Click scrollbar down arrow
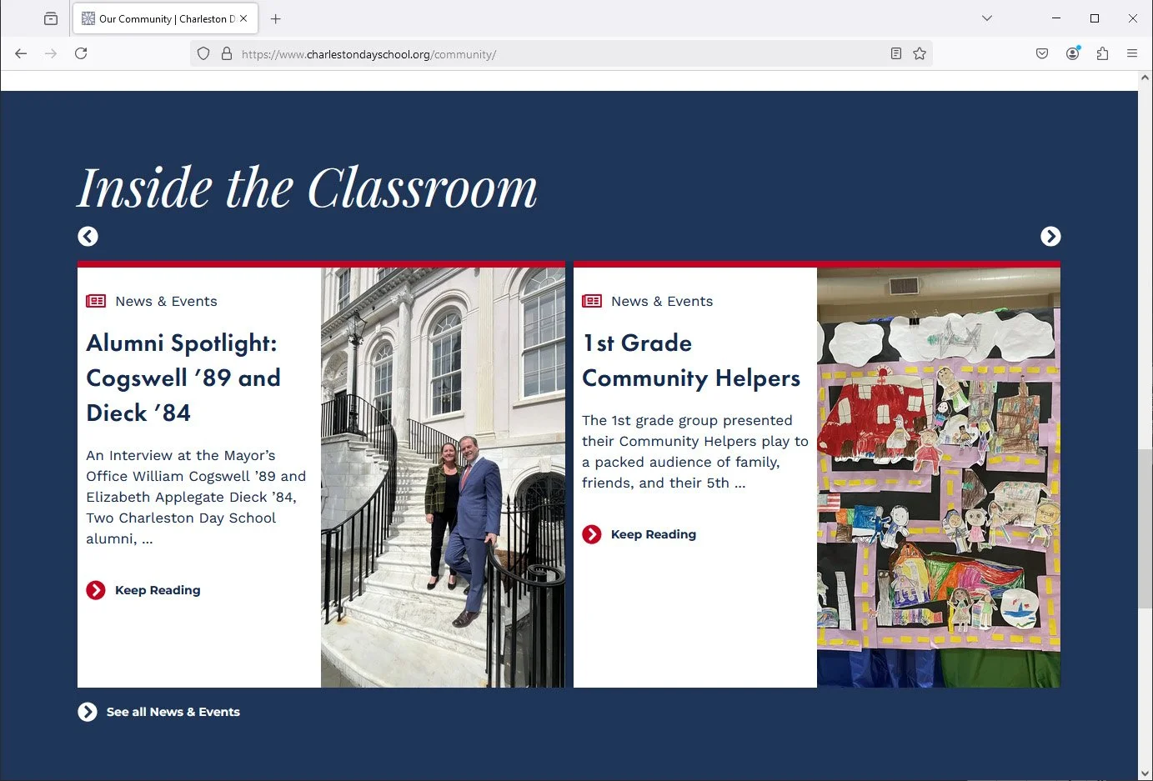 1145,773
